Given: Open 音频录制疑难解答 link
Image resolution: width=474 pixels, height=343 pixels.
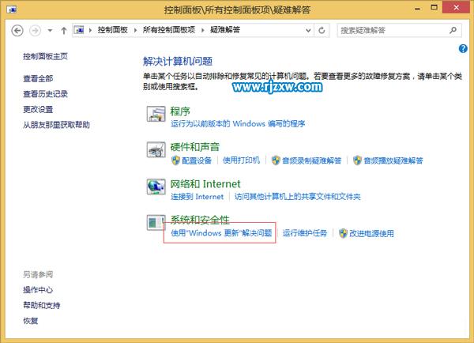Looking at the screenshot, I should pos(311,160).
